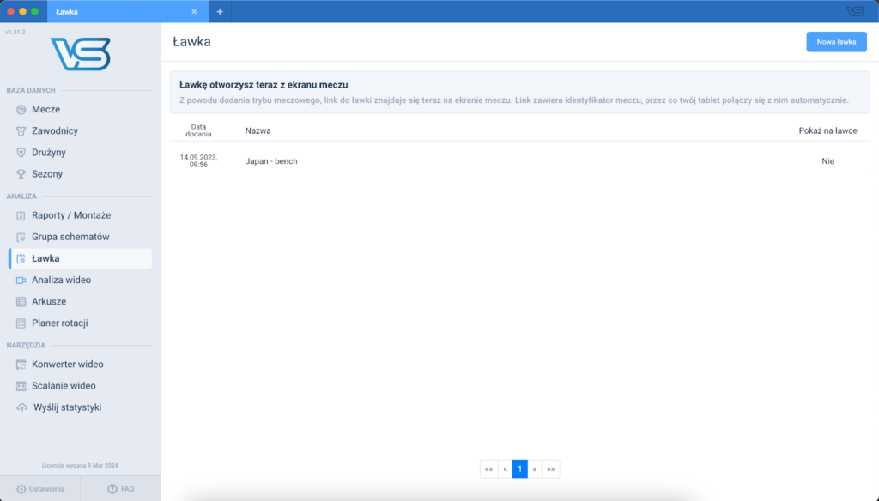
Task: Click the Mecze volleyball icon in sidebar
Action: coord(21,110)
